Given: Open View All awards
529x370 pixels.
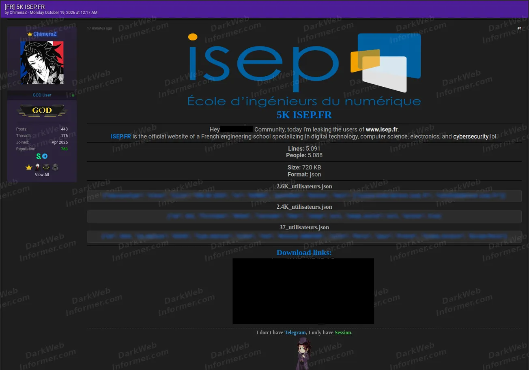Looking at the screenshot, I should coord(42,175).
